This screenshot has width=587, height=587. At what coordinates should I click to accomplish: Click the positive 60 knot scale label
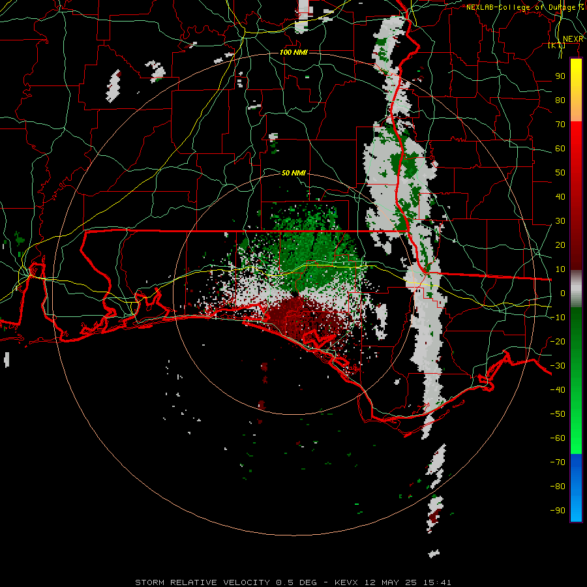tap(560, 148)
